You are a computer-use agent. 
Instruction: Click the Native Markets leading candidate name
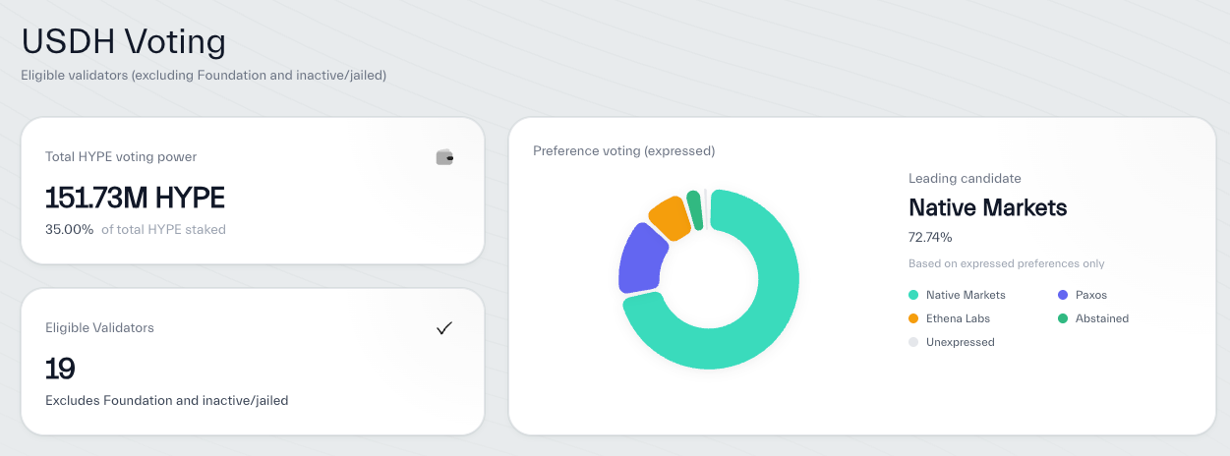point(988,208)
